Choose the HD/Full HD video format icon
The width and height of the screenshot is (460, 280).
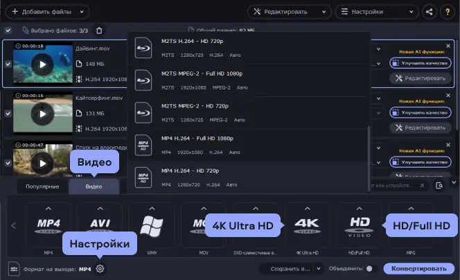(x=359, y=227)
